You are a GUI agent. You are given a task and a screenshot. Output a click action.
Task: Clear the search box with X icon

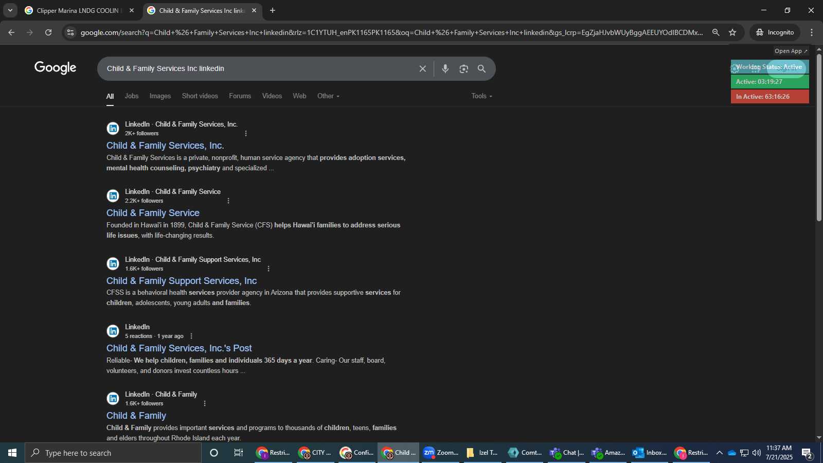pos(423,68)
